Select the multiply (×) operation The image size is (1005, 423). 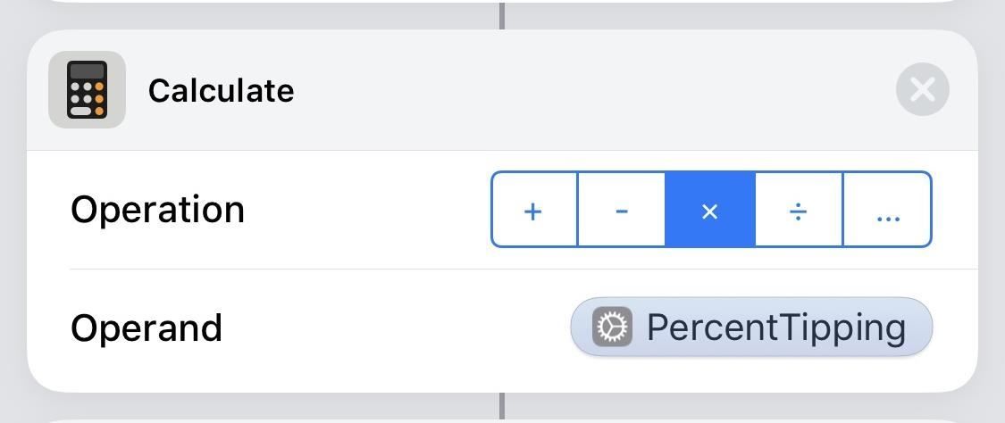(x=710, y=211)
